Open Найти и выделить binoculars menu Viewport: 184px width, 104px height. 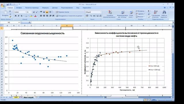point(164,14)
